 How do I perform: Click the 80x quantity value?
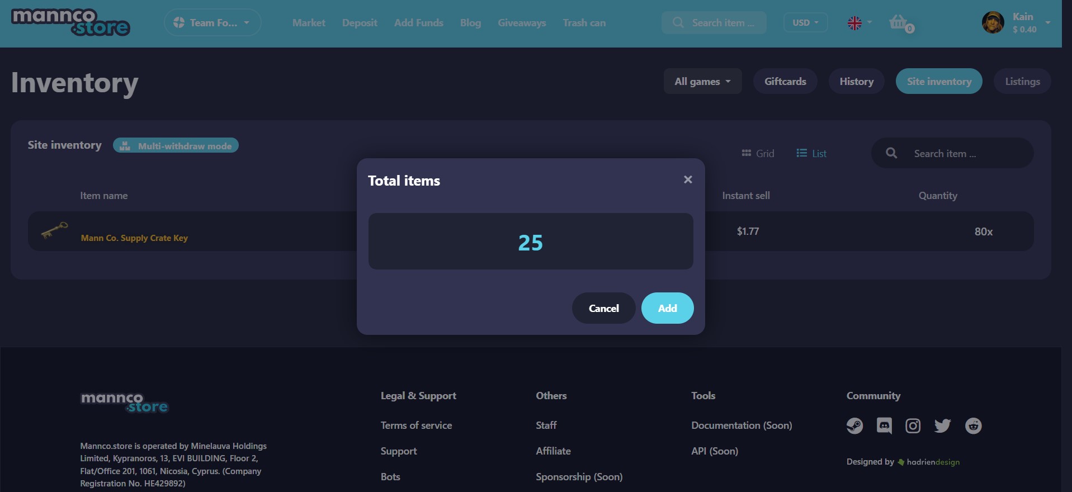[984, 231]
